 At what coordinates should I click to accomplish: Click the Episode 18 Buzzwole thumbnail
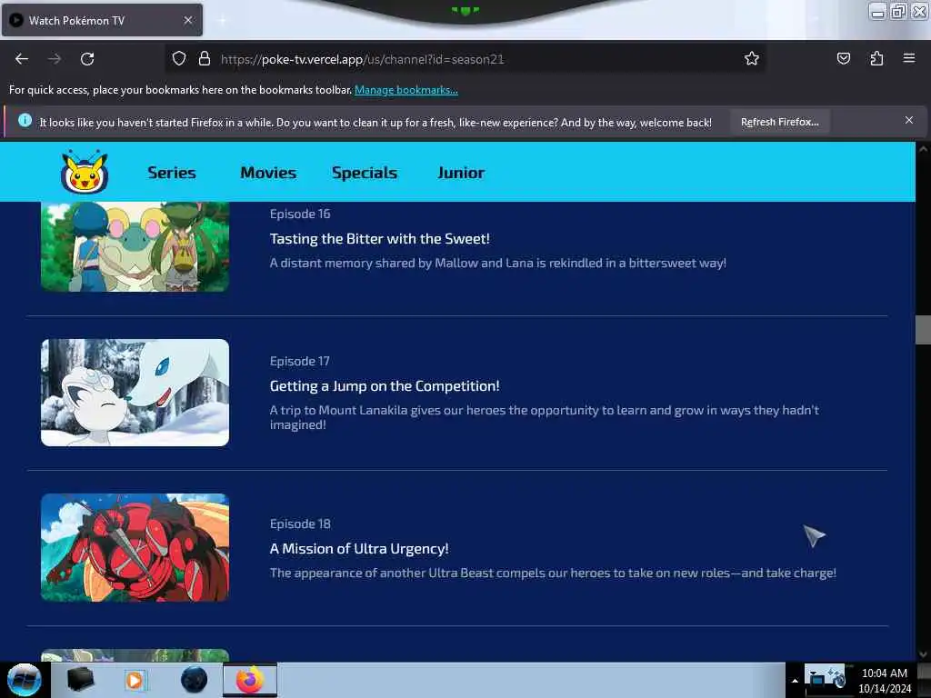click(135, 547)
